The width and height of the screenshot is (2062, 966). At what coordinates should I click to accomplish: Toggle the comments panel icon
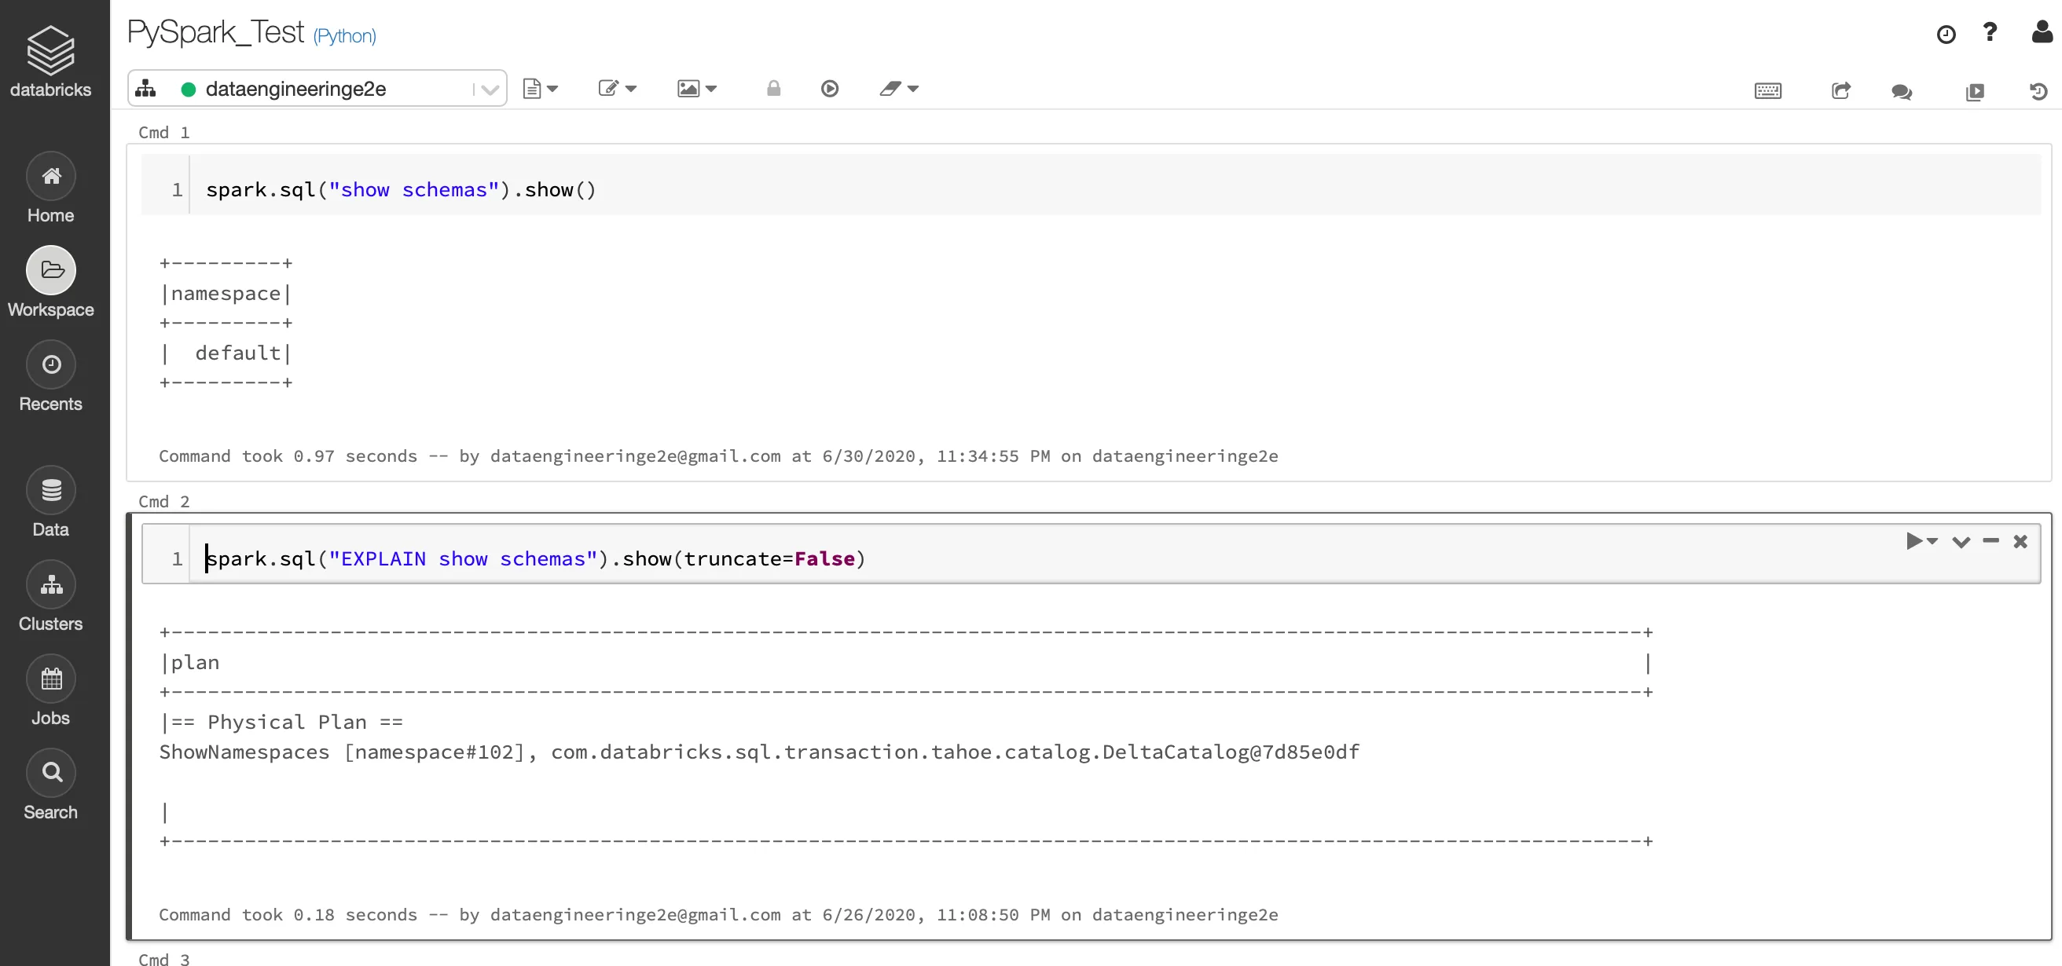(1902, 91)
